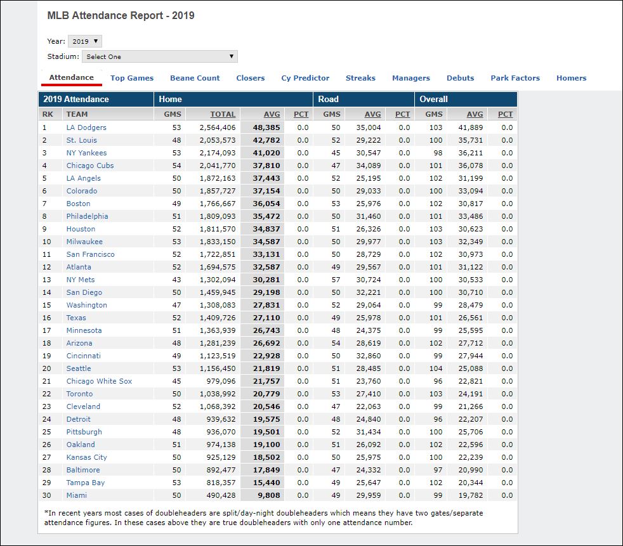
Task: Select the Miami team link
Action: [76, 495]
